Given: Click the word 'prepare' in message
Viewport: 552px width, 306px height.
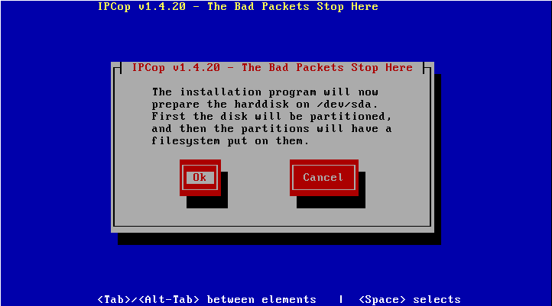Looking at the screenshot, I should point(176,105).
